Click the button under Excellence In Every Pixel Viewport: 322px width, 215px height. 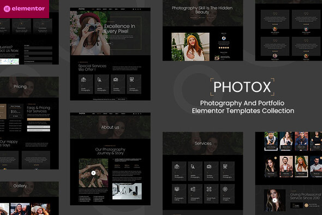click(109, 43)
